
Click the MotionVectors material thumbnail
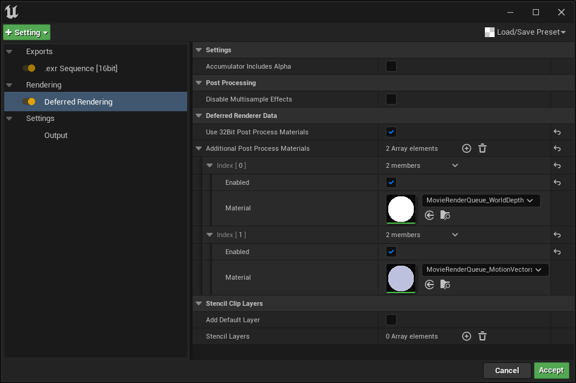click(x=402, y=278)
